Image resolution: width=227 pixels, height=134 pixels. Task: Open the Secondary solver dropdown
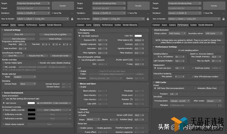tap(214, 33)
